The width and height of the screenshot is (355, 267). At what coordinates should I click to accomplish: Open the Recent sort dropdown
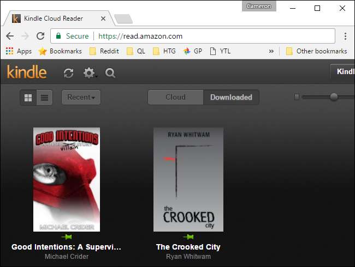(x=81, y=98)
